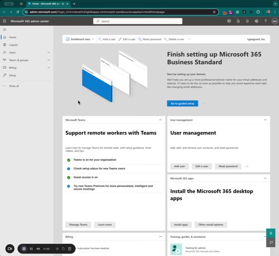Open the notifications bell icon
Screen dimensions: 279x256
tap(247, 21)
